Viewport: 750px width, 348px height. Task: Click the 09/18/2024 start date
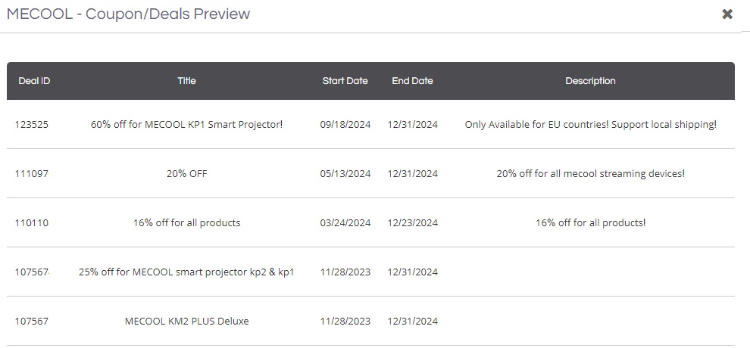coord(345,125)
